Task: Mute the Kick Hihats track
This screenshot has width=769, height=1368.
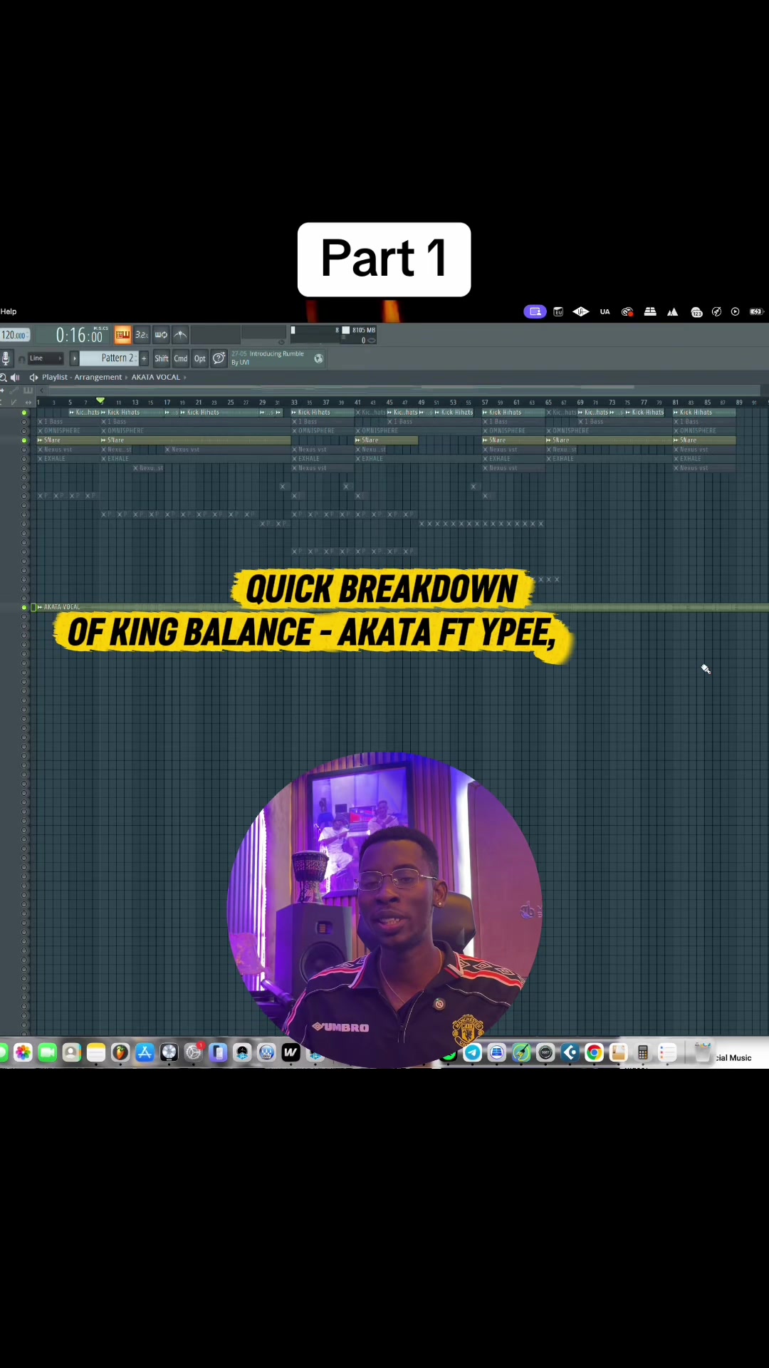Action: (x=24, y=413)
